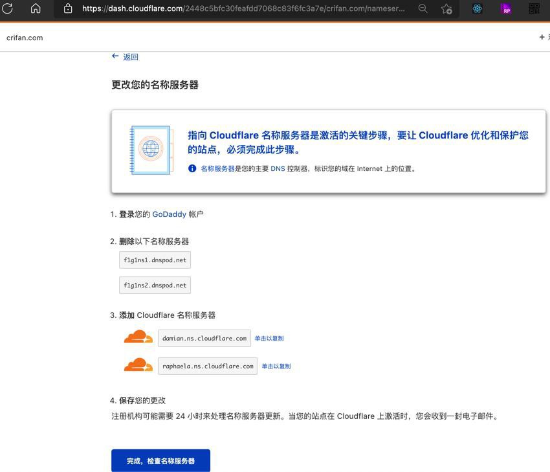Click the notebook globe illustration

click(x=151, y=150)
